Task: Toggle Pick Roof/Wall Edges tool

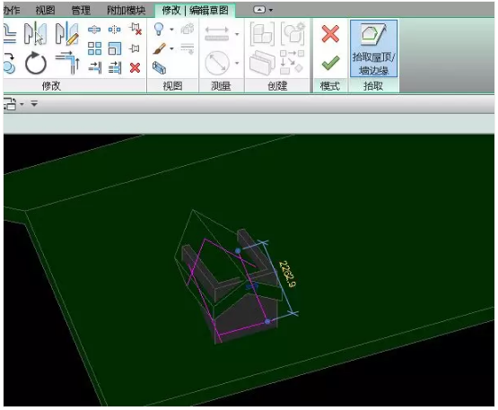Action: click(x=373, y=48)
